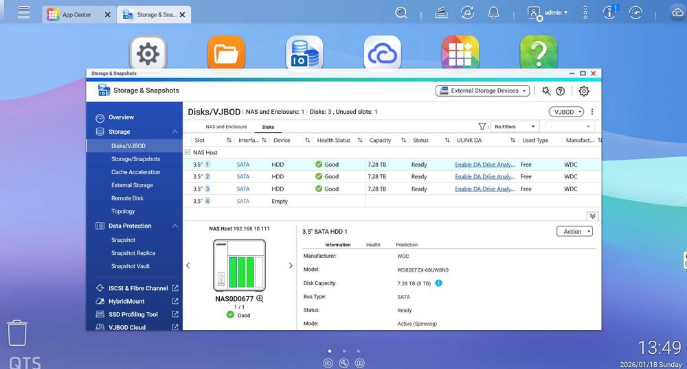Click the NAS enclosure thumbnail image
The height and width of the screenshot is (369, 687).
pos(239,265)
